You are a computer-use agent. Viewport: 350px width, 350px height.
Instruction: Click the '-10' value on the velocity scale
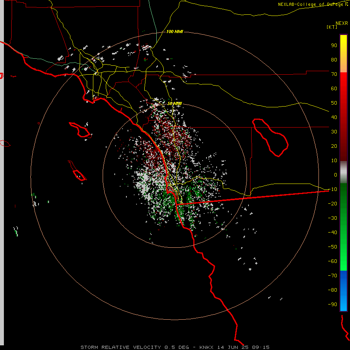tap(332, 189)
